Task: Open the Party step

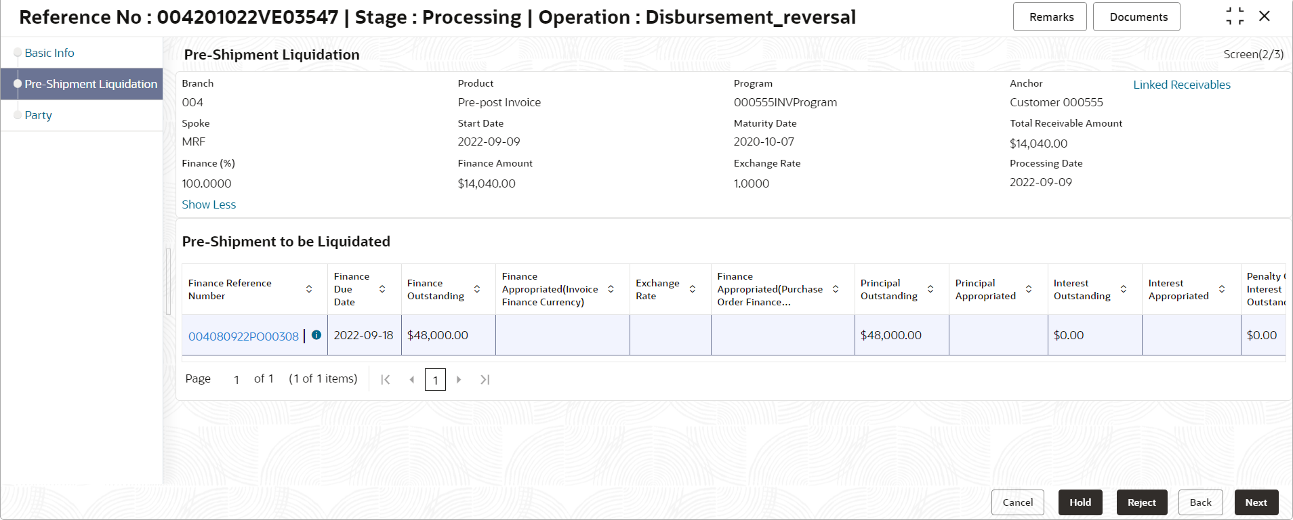Action: pos(38,115)
